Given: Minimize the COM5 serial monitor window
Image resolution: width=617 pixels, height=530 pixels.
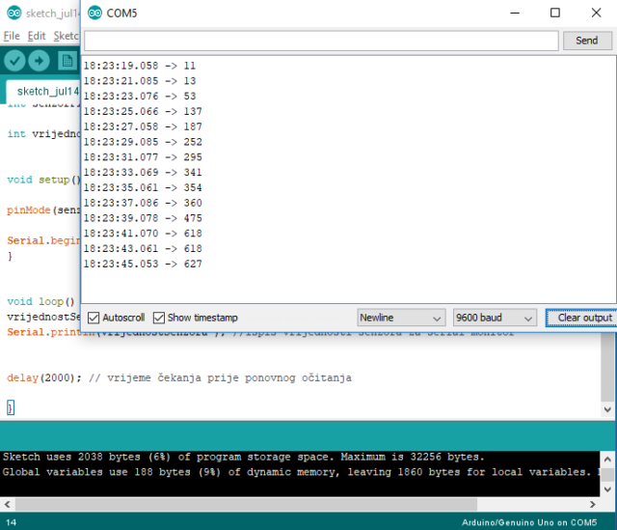Looking at the screenshot, I should pos(511,14).
